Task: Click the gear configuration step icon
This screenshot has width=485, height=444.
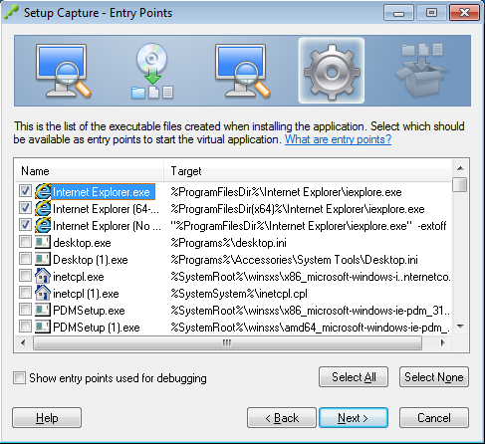Action: pos(332,71)
